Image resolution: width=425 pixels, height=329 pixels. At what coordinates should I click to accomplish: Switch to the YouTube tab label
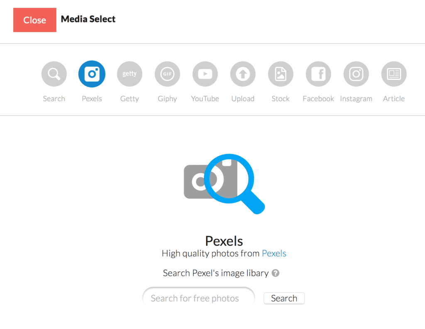tap(205, 99)
